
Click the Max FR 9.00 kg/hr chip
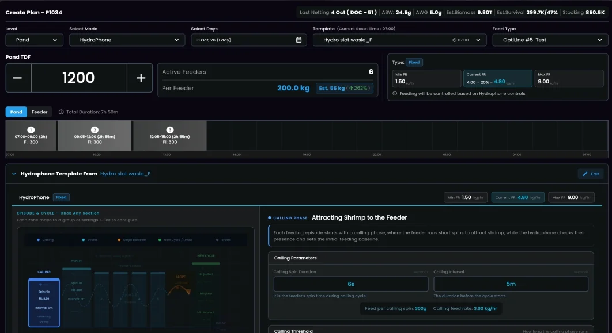coord(571,197)
